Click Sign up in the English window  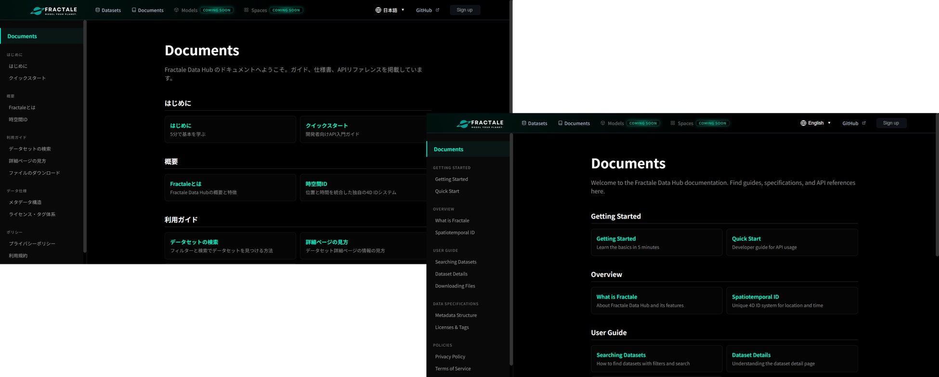click(x=891, y=123)
